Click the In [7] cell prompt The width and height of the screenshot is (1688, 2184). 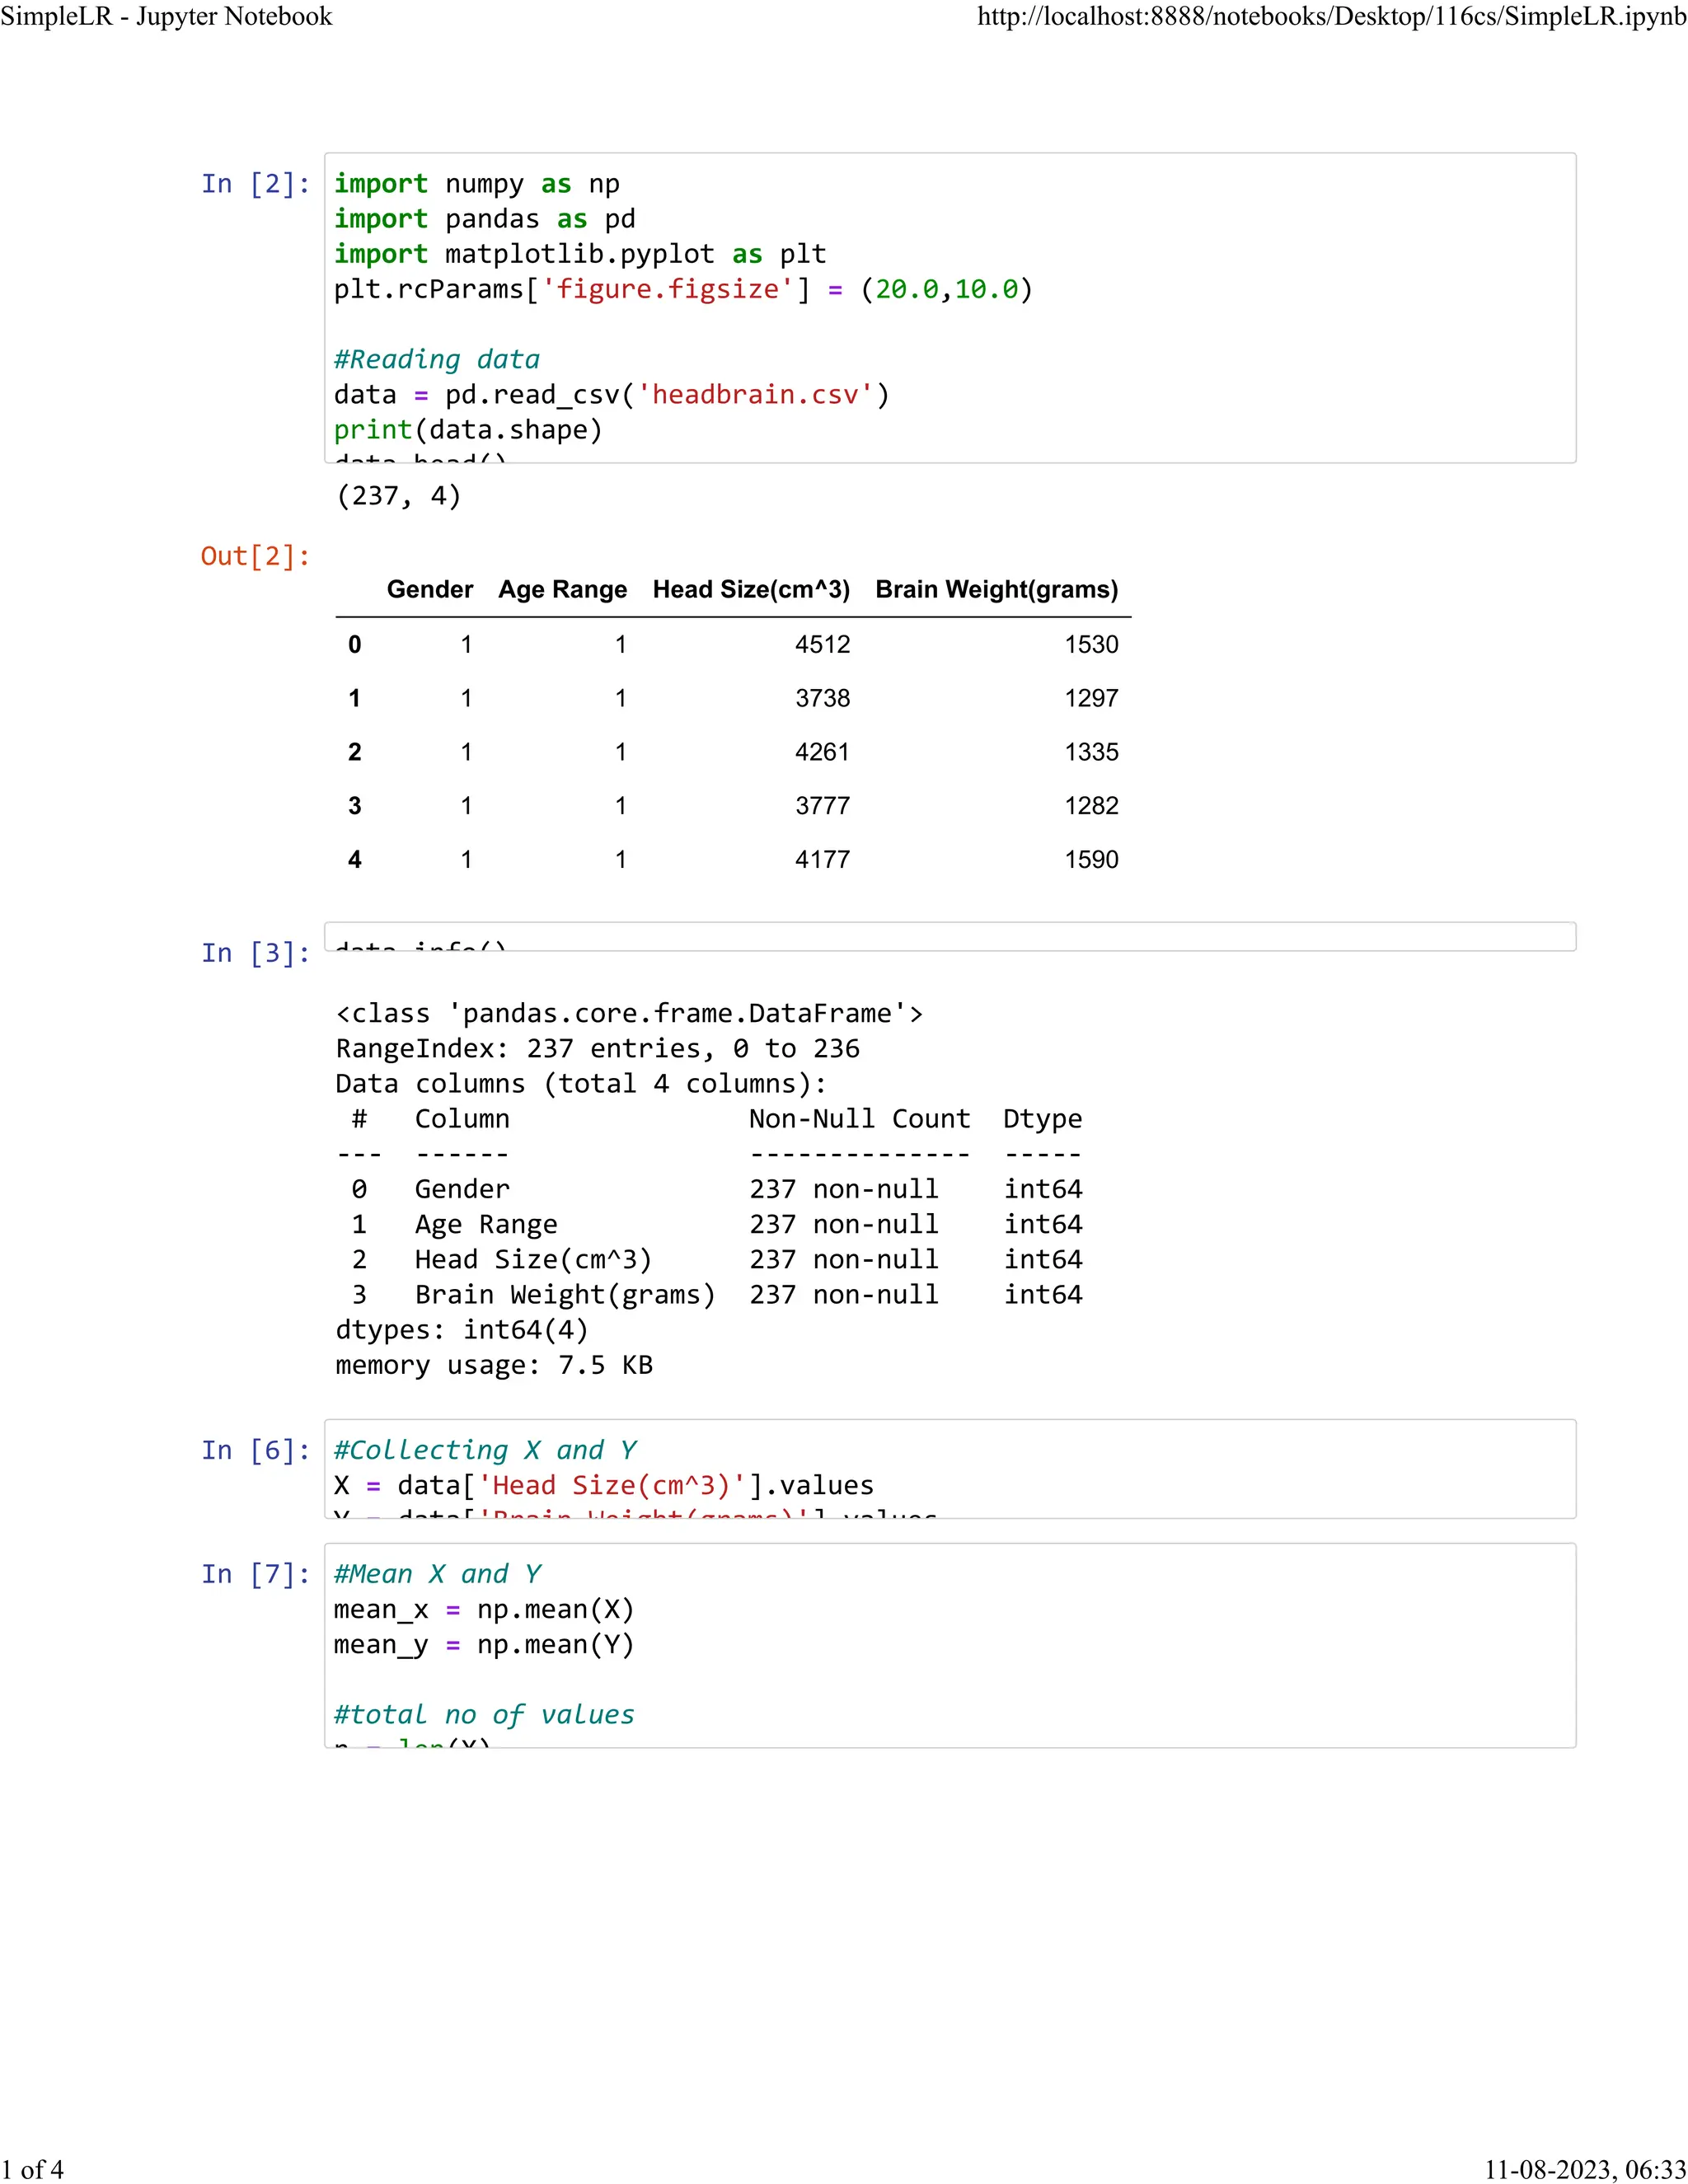[255, 1574]
